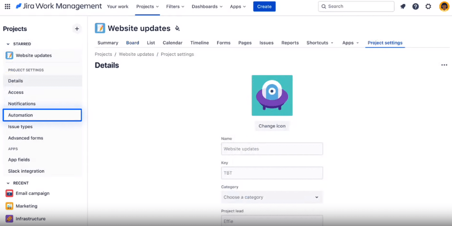
Task: Click the magnifier icon in search box
Action: (324, 6)
